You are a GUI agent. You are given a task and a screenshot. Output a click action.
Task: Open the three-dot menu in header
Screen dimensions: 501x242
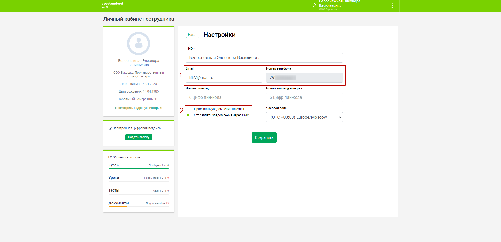click(392, 5)
